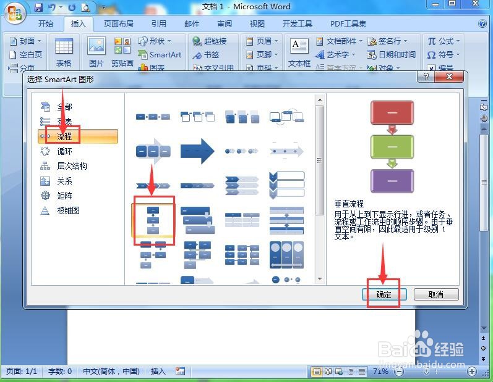Select 流程 process category
This screenshot has width=493, height=382.
[78, 136]
